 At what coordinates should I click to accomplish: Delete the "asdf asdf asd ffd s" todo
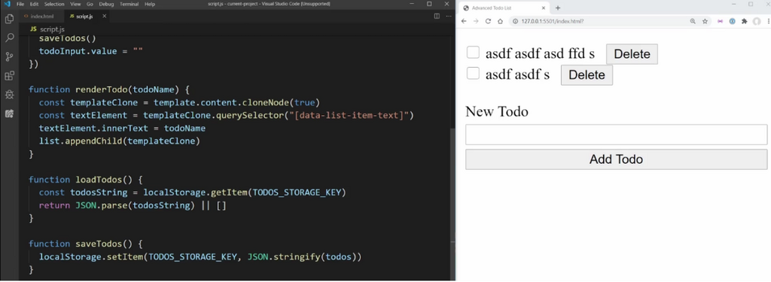tap(632, 54)
